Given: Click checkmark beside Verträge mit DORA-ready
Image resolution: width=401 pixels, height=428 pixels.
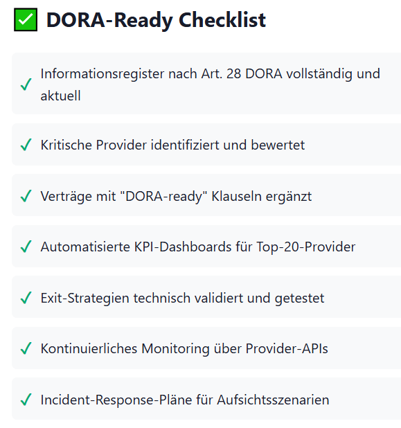Looking at the screenshot, I should point(26,196).
